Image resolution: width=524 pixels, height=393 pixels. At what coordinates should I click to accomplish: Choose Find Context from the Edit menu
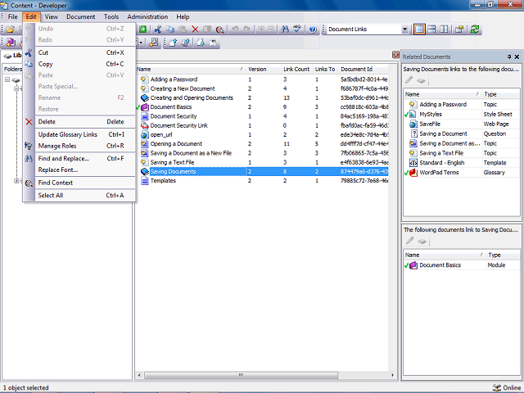79,183
